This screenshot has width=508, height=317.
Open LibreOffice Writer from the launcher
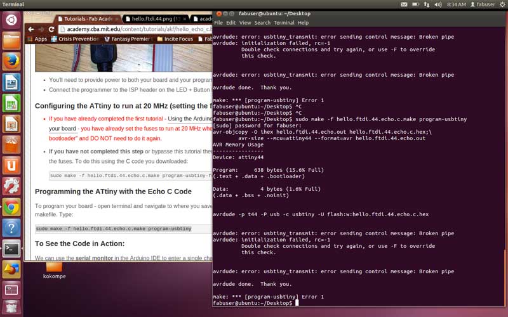pyautogui.click(x=11, y=82)
